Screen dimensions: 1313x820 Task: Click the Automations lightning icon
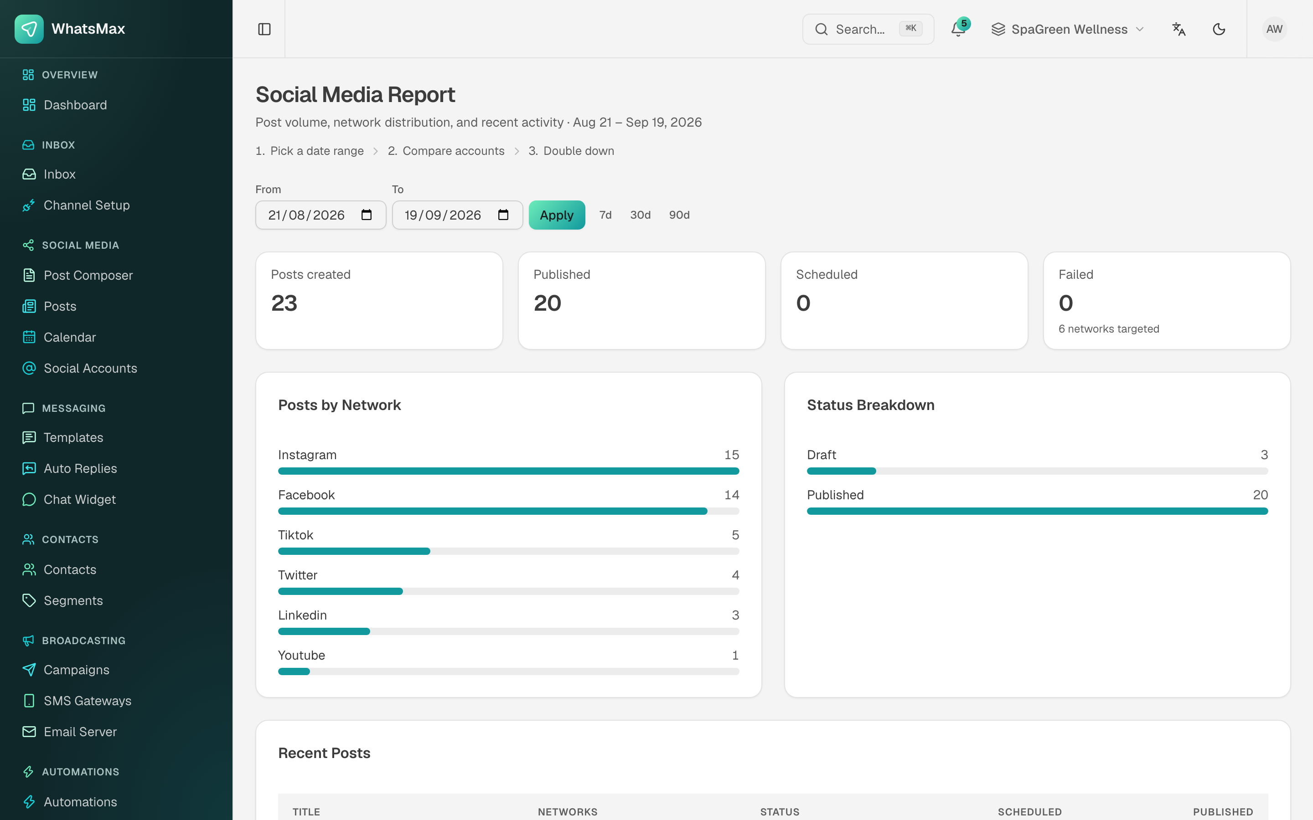29,802
